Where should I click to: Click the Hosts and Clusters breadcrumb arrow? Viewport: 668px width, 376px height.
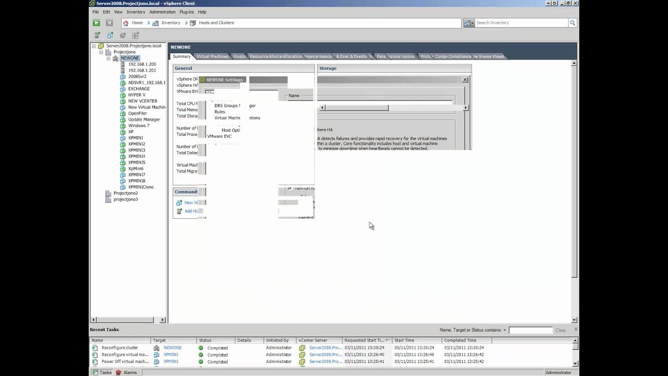[x=186, y=23]
